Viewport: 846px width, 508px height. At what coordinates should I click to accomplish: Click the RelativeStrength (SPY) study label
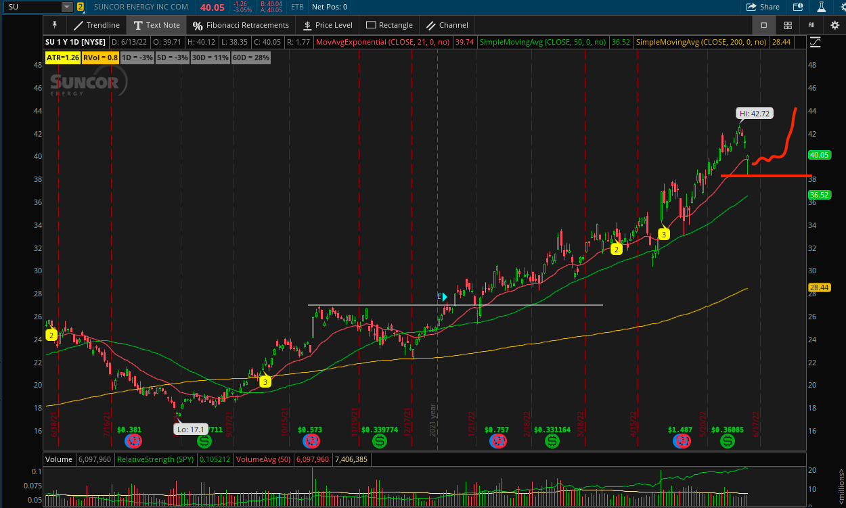156,459
